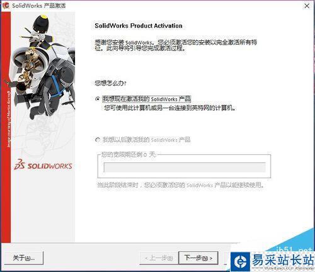Select disabled "我想以后激活我的 SolidWorks 产品" radio
315x272 pixels.
98,140
